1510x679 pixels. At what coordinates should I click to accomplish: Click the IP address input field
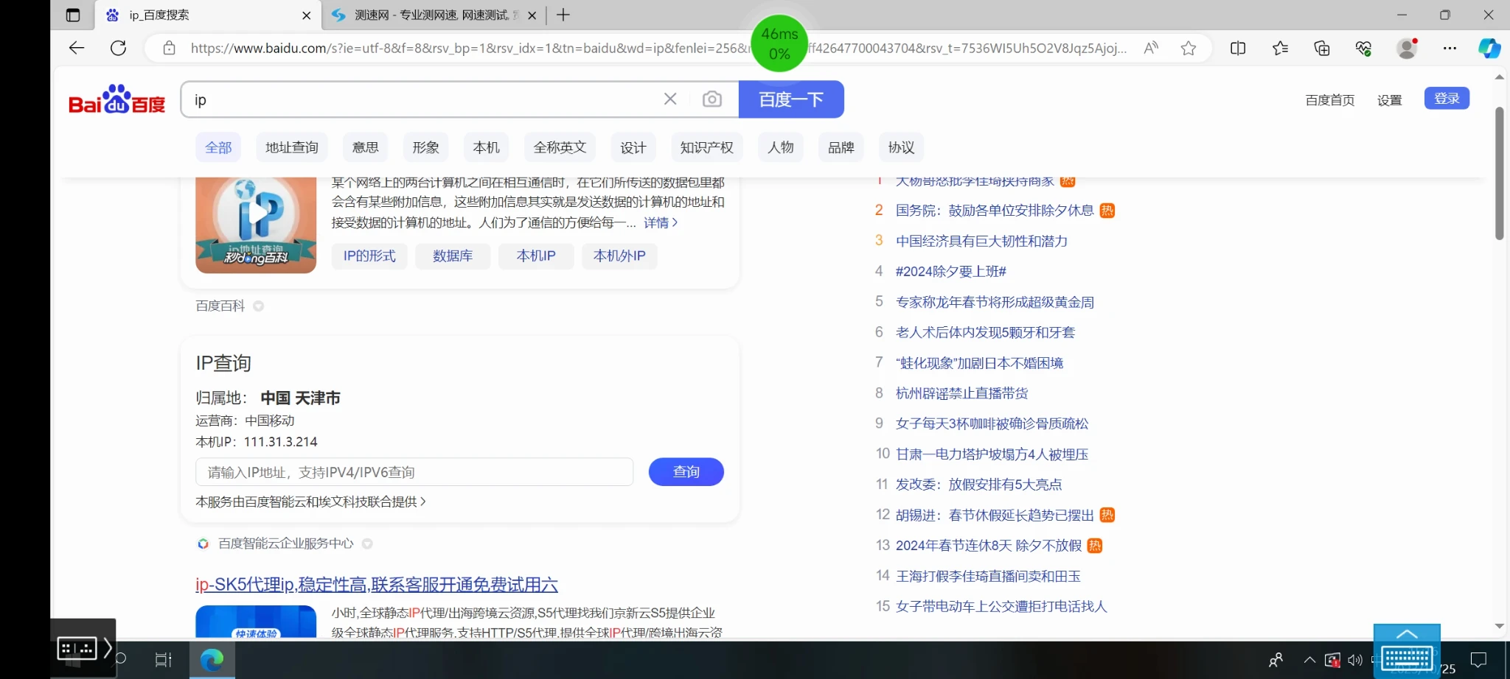[414, 472]
